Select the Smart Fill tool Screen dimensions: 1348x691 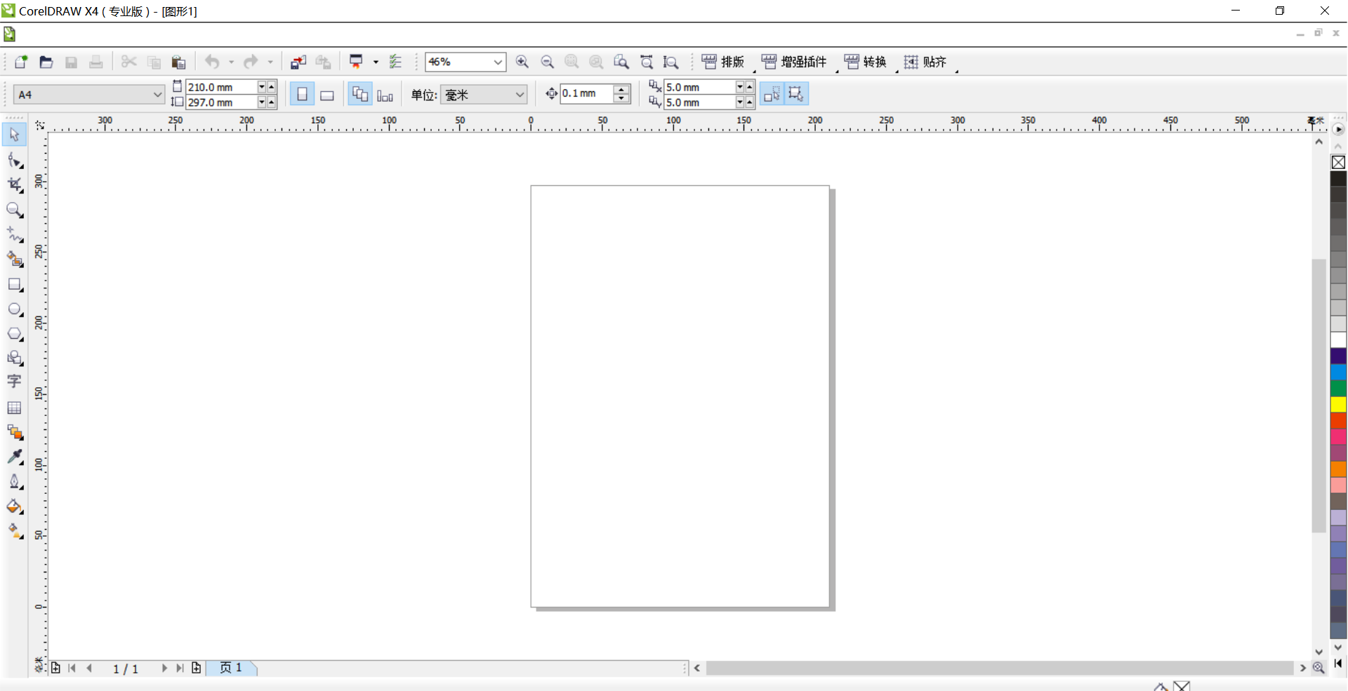[15, 260]
